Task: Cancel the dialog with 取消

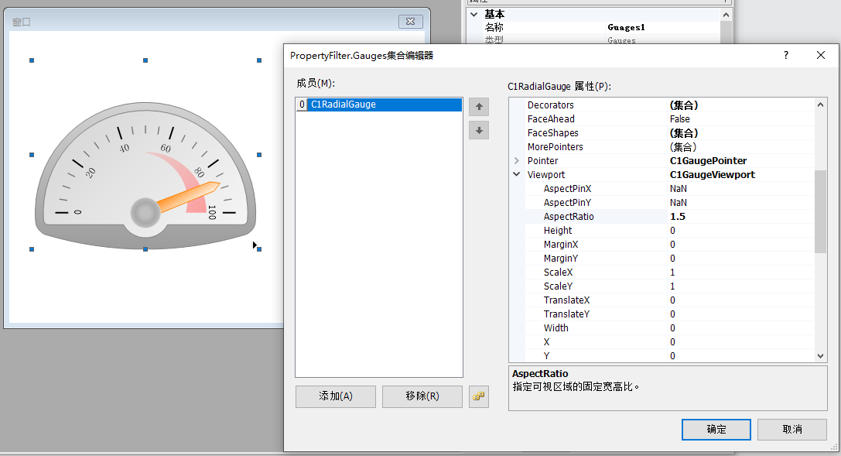Action: coord(791,429)
